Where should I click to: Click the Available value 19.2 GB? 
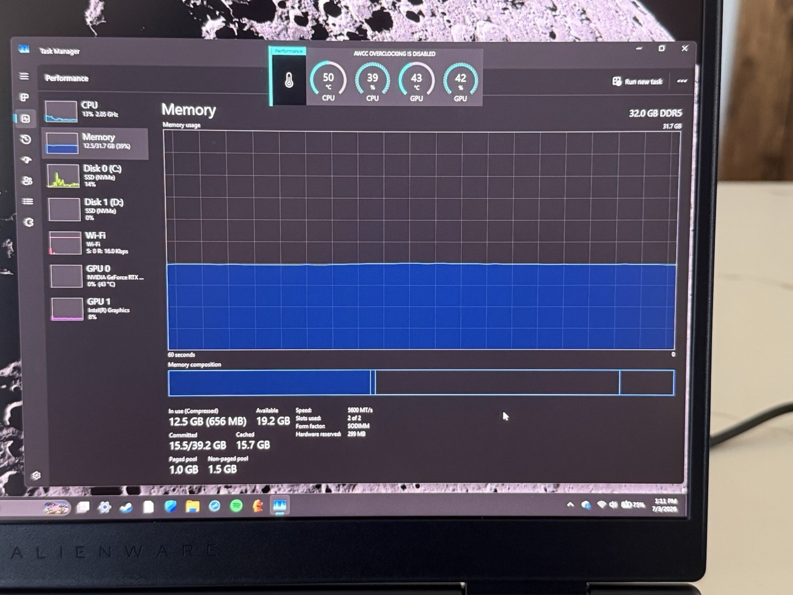(273, 421)
